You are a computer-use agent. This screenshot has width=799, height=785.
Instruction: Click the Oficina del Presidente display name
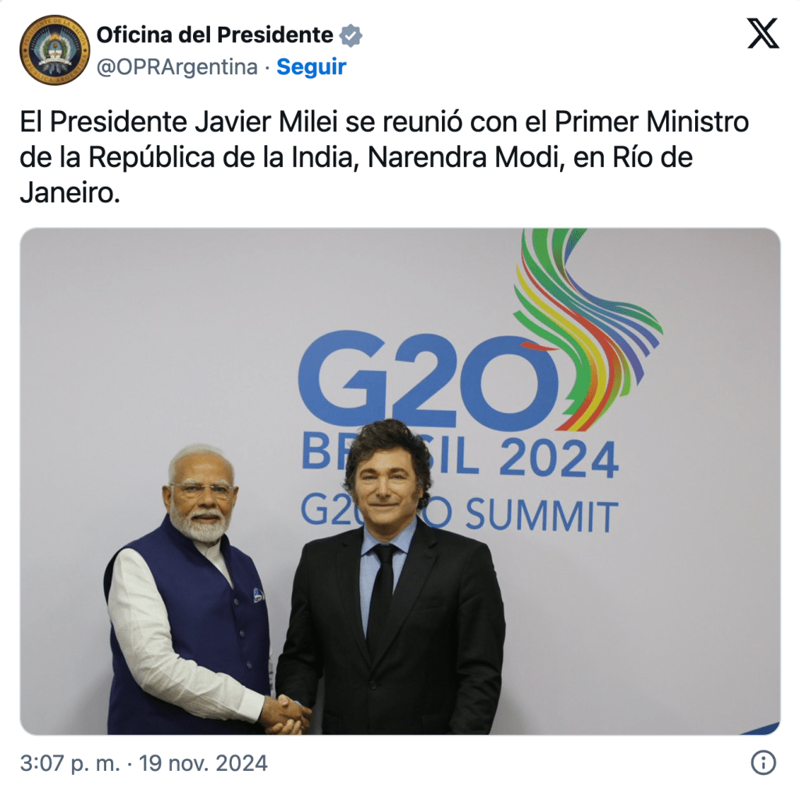pos(215,35)
